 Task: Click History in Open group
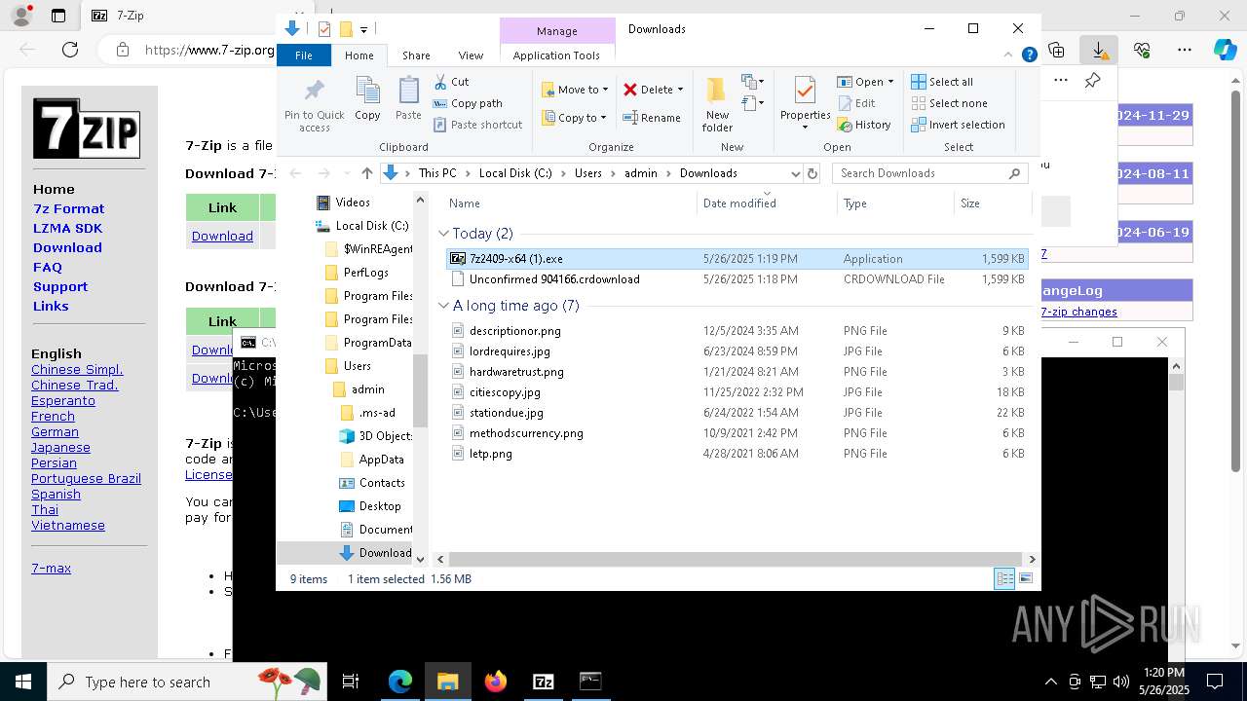tap(864, 125)
